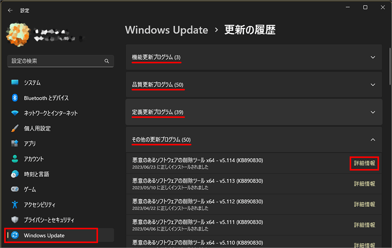Image resolution: width=392 pixels, height=248 pixels.
Task: Click the v5.113 (KB890830) update title
Action: [198, 181]
